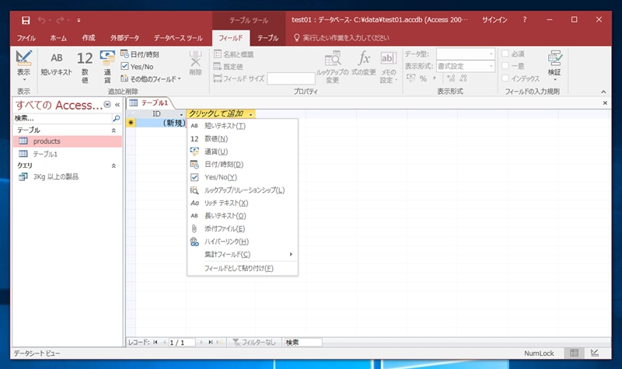Select the products table
Image resolution: width=622 pixels, height=369 pixels.
click(x=68, y=141)
